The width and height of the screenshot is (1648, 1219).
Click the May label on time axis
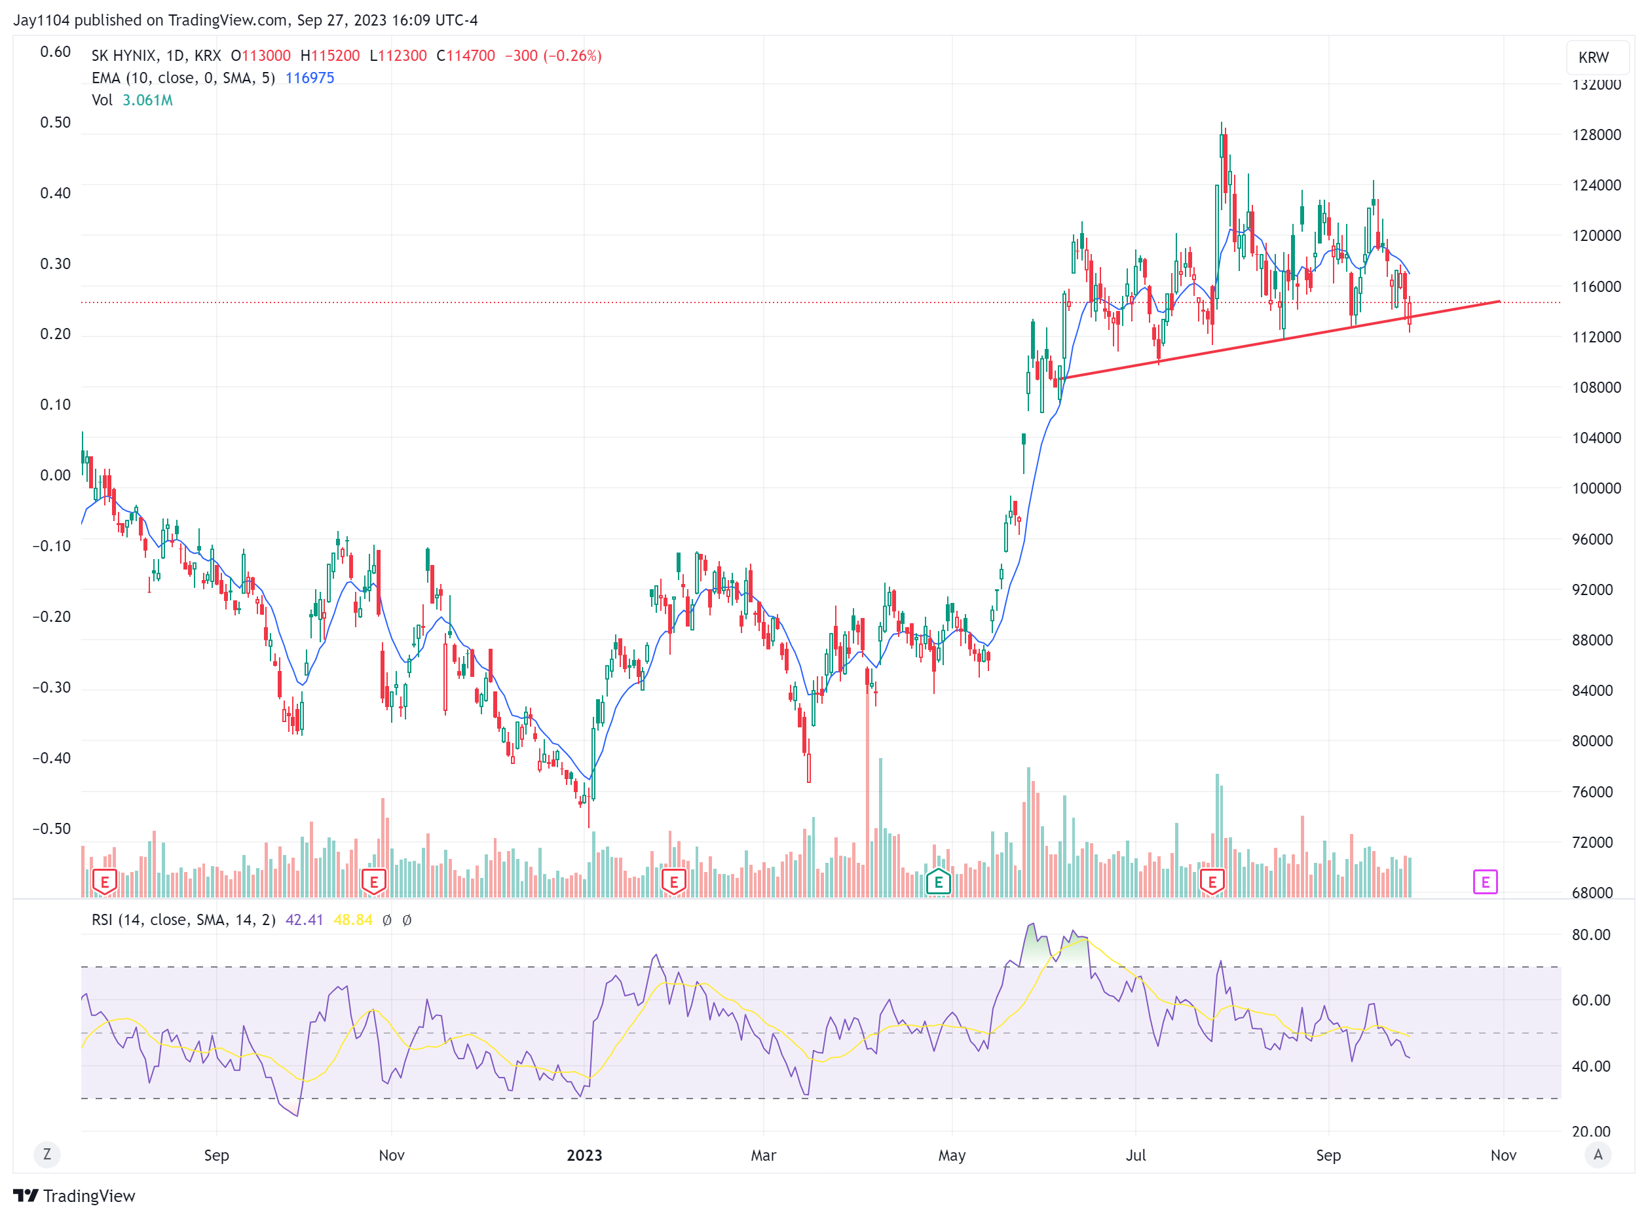click(952, 1155)
